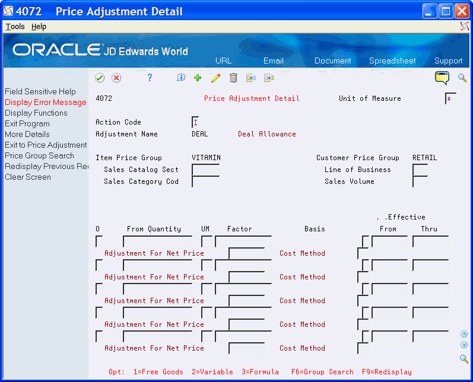Click the DEAL adjustment name value
473x382 pixels.
coord(199,134)
